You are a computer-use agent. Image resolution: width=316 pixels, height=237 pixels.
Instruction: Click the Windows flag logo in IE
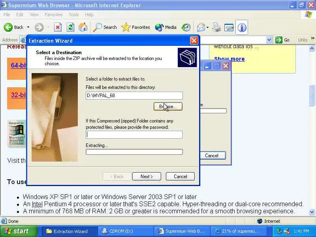click(308, 15)
